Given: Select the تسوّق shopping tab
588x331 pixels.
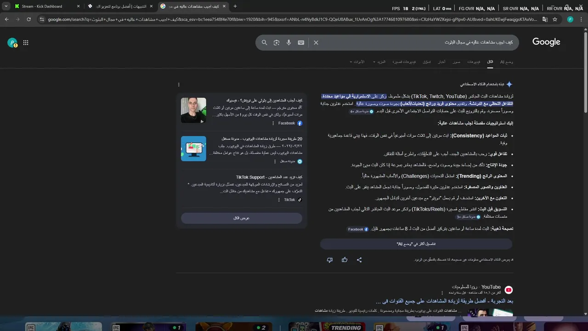Looking at the screenshot, I should pyautogui.click(x=427, y=62).
